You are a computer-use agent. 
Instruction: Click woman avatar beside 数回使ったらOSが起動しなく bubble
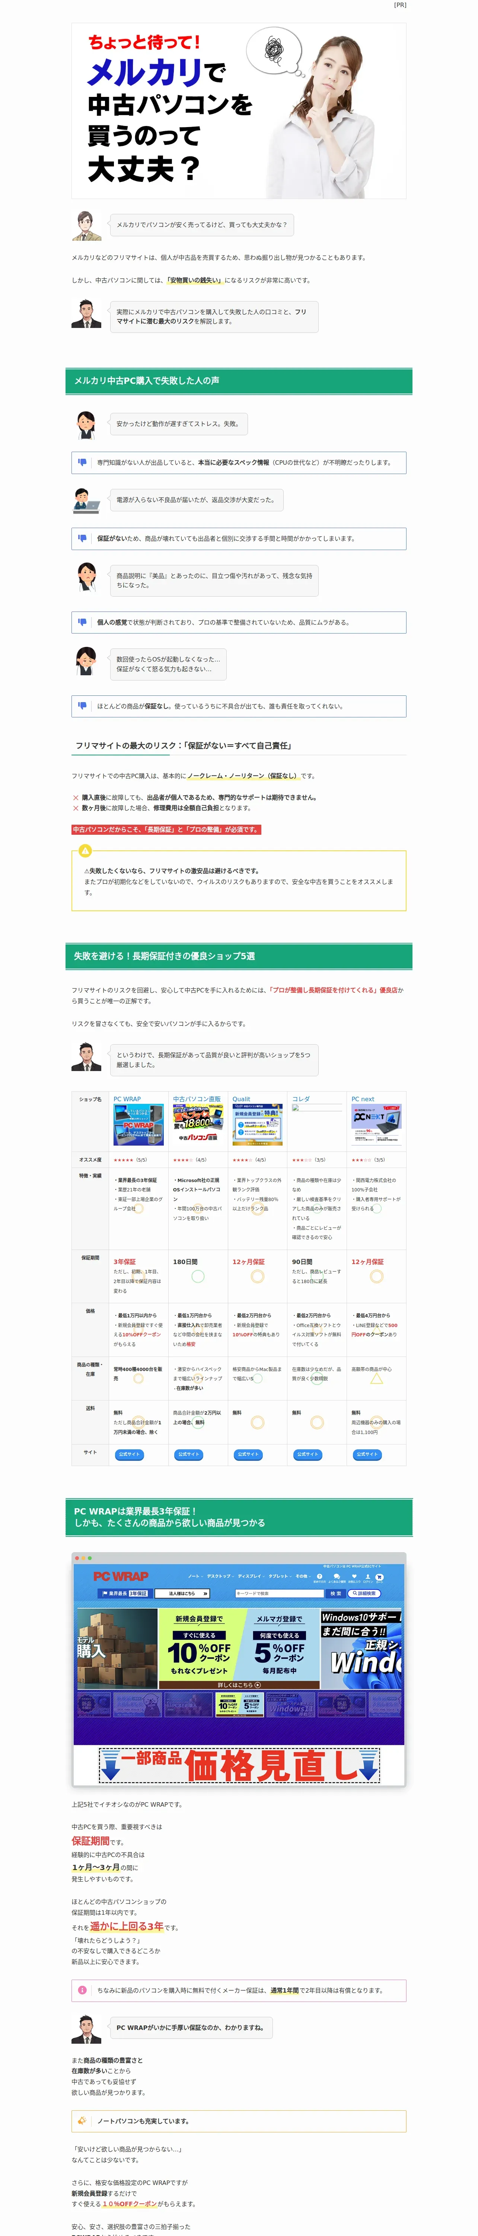[x=87, y=661]
